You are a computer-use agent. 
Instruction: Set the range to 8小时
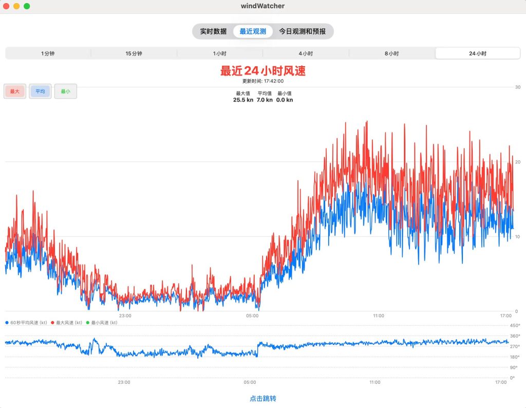click(x=392, y=53)
